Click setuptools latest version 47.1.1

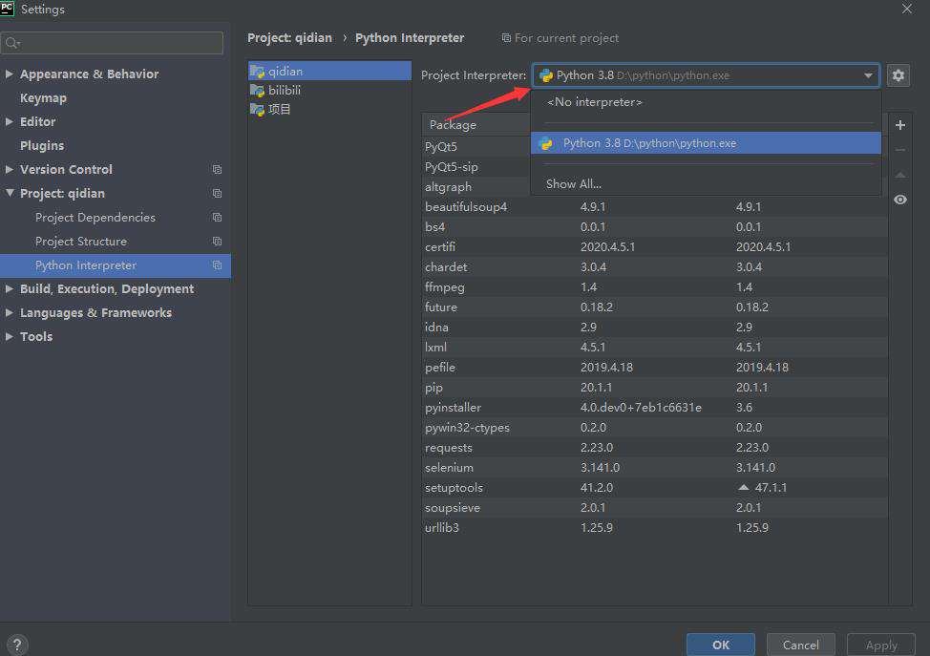coord(771,488)
